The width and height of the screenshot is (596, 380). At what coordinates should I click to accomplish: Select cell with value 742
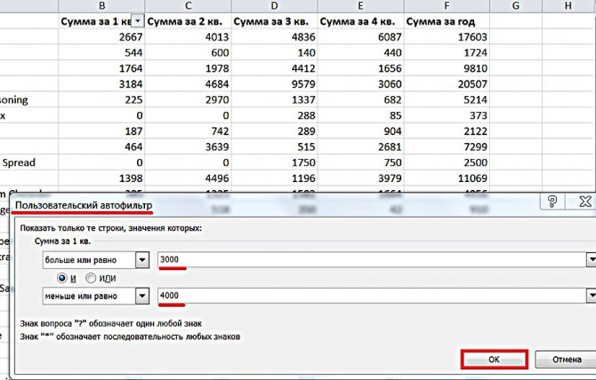click(188, 131)
